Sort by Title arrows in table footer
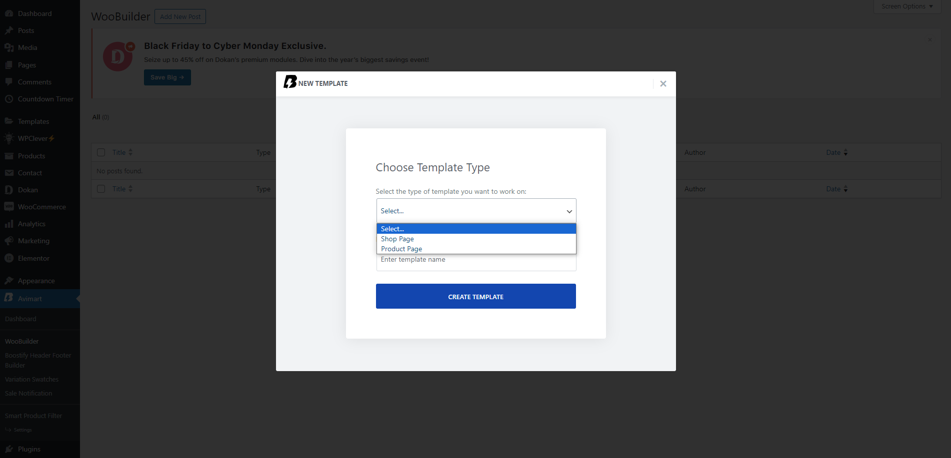 pos(130,189)
